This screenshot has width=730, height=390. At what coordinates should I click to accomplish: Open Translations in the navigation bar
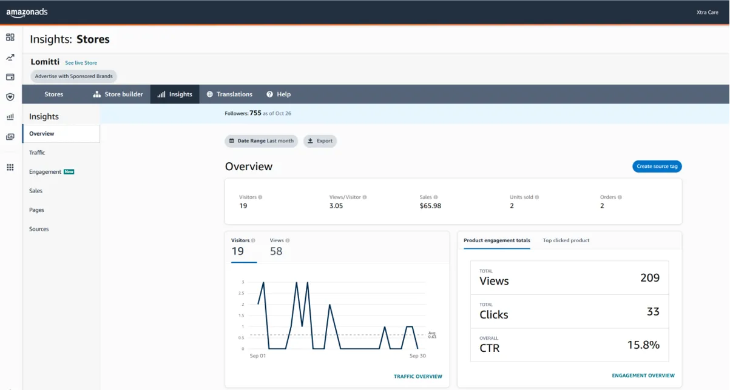(x=229, y=94)
